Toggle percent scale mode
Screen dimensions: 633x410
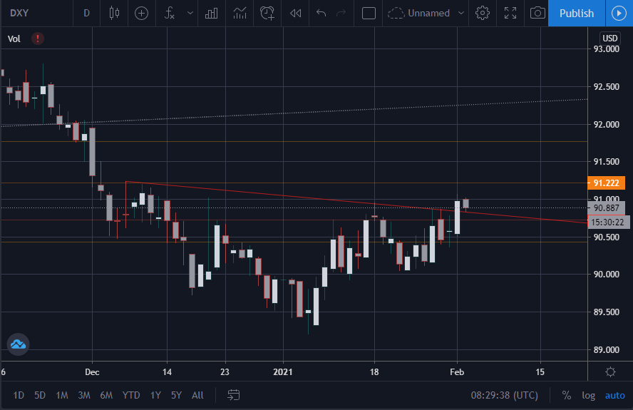(567, 395)
